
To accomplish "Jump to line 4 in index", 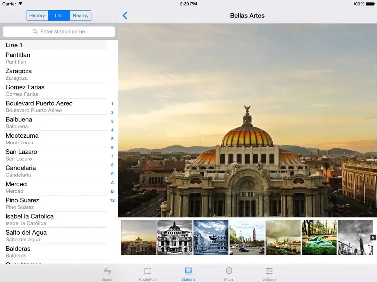I will 112,130.
